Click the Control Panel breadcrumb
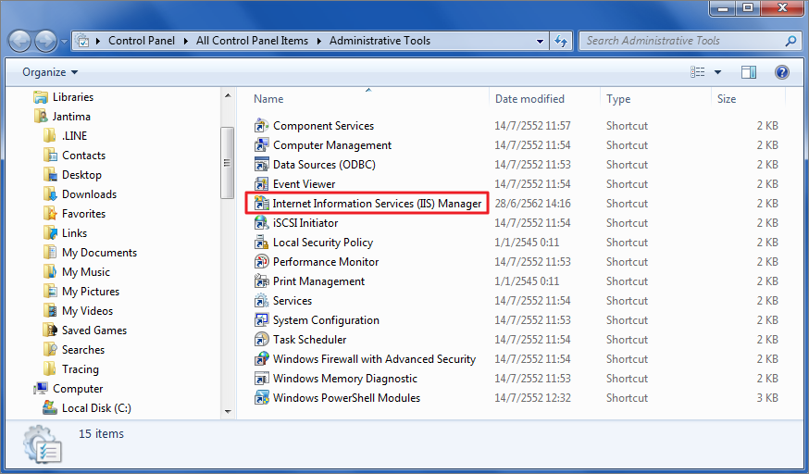This screenshot has width=809, height=474. [142, 41]
